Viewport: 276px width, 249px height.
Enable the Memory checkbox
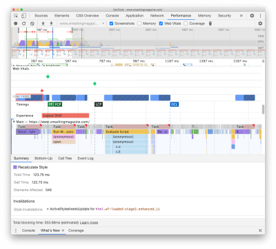pos(139,23)
